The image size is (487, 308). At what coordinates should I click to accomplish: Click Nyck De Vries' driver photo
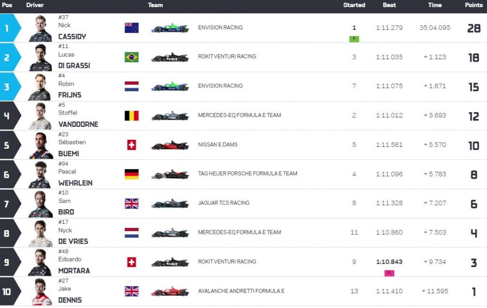click(x=40, y=233)
